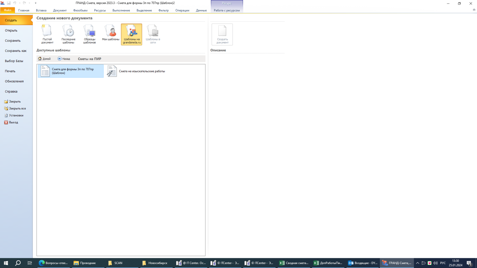Screen dimensions: 477x268
Task: Switch to the Физобъем ribbon tab
Action: click(80, 10)
